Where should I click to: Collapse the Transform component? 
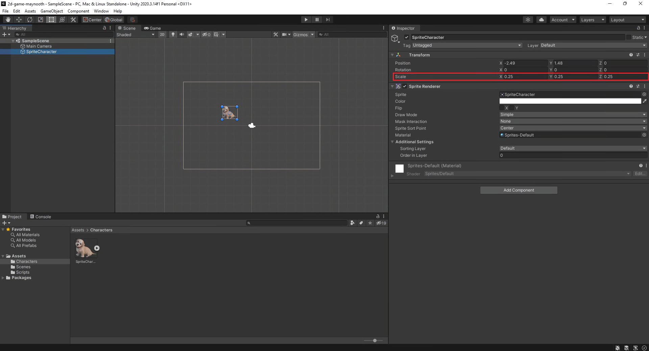392,55
